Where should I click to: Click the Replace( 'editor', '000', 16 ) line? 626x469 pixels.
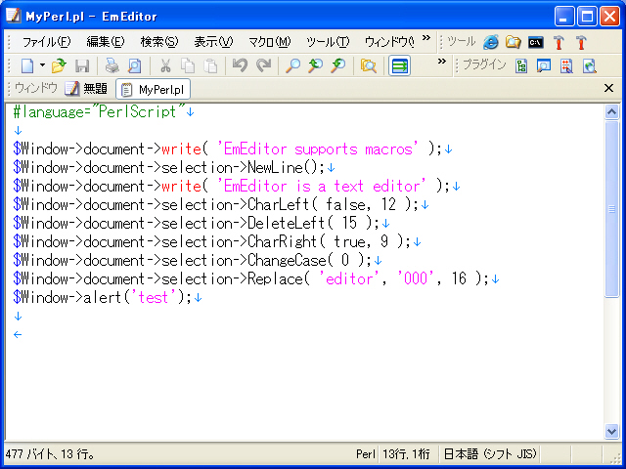(250, 278)
